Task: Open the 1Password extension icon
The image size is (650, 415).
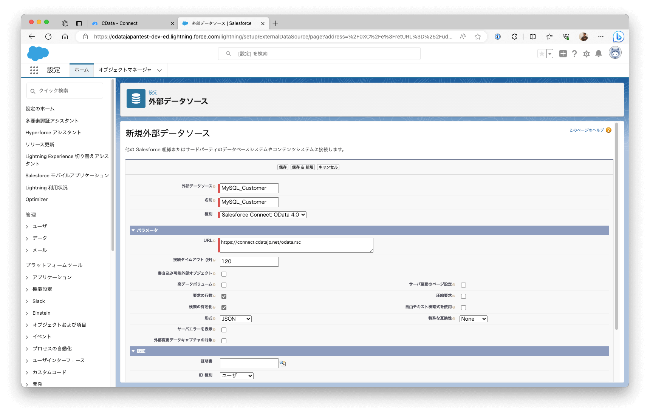Action: tap(498, 37)
